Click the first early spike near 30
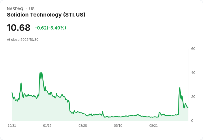This screenshot has width=203, height=140. [21, 83]
